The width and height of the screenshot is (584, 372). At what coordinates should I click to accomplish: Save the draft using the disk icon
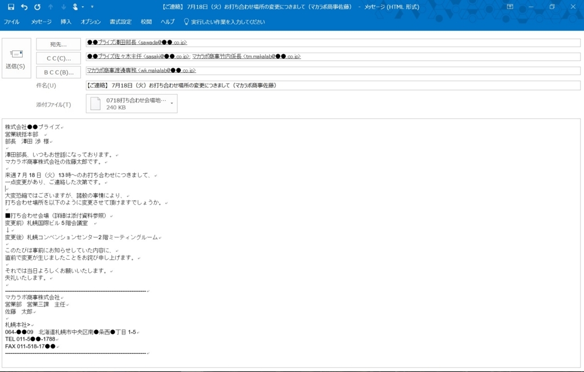11,6
